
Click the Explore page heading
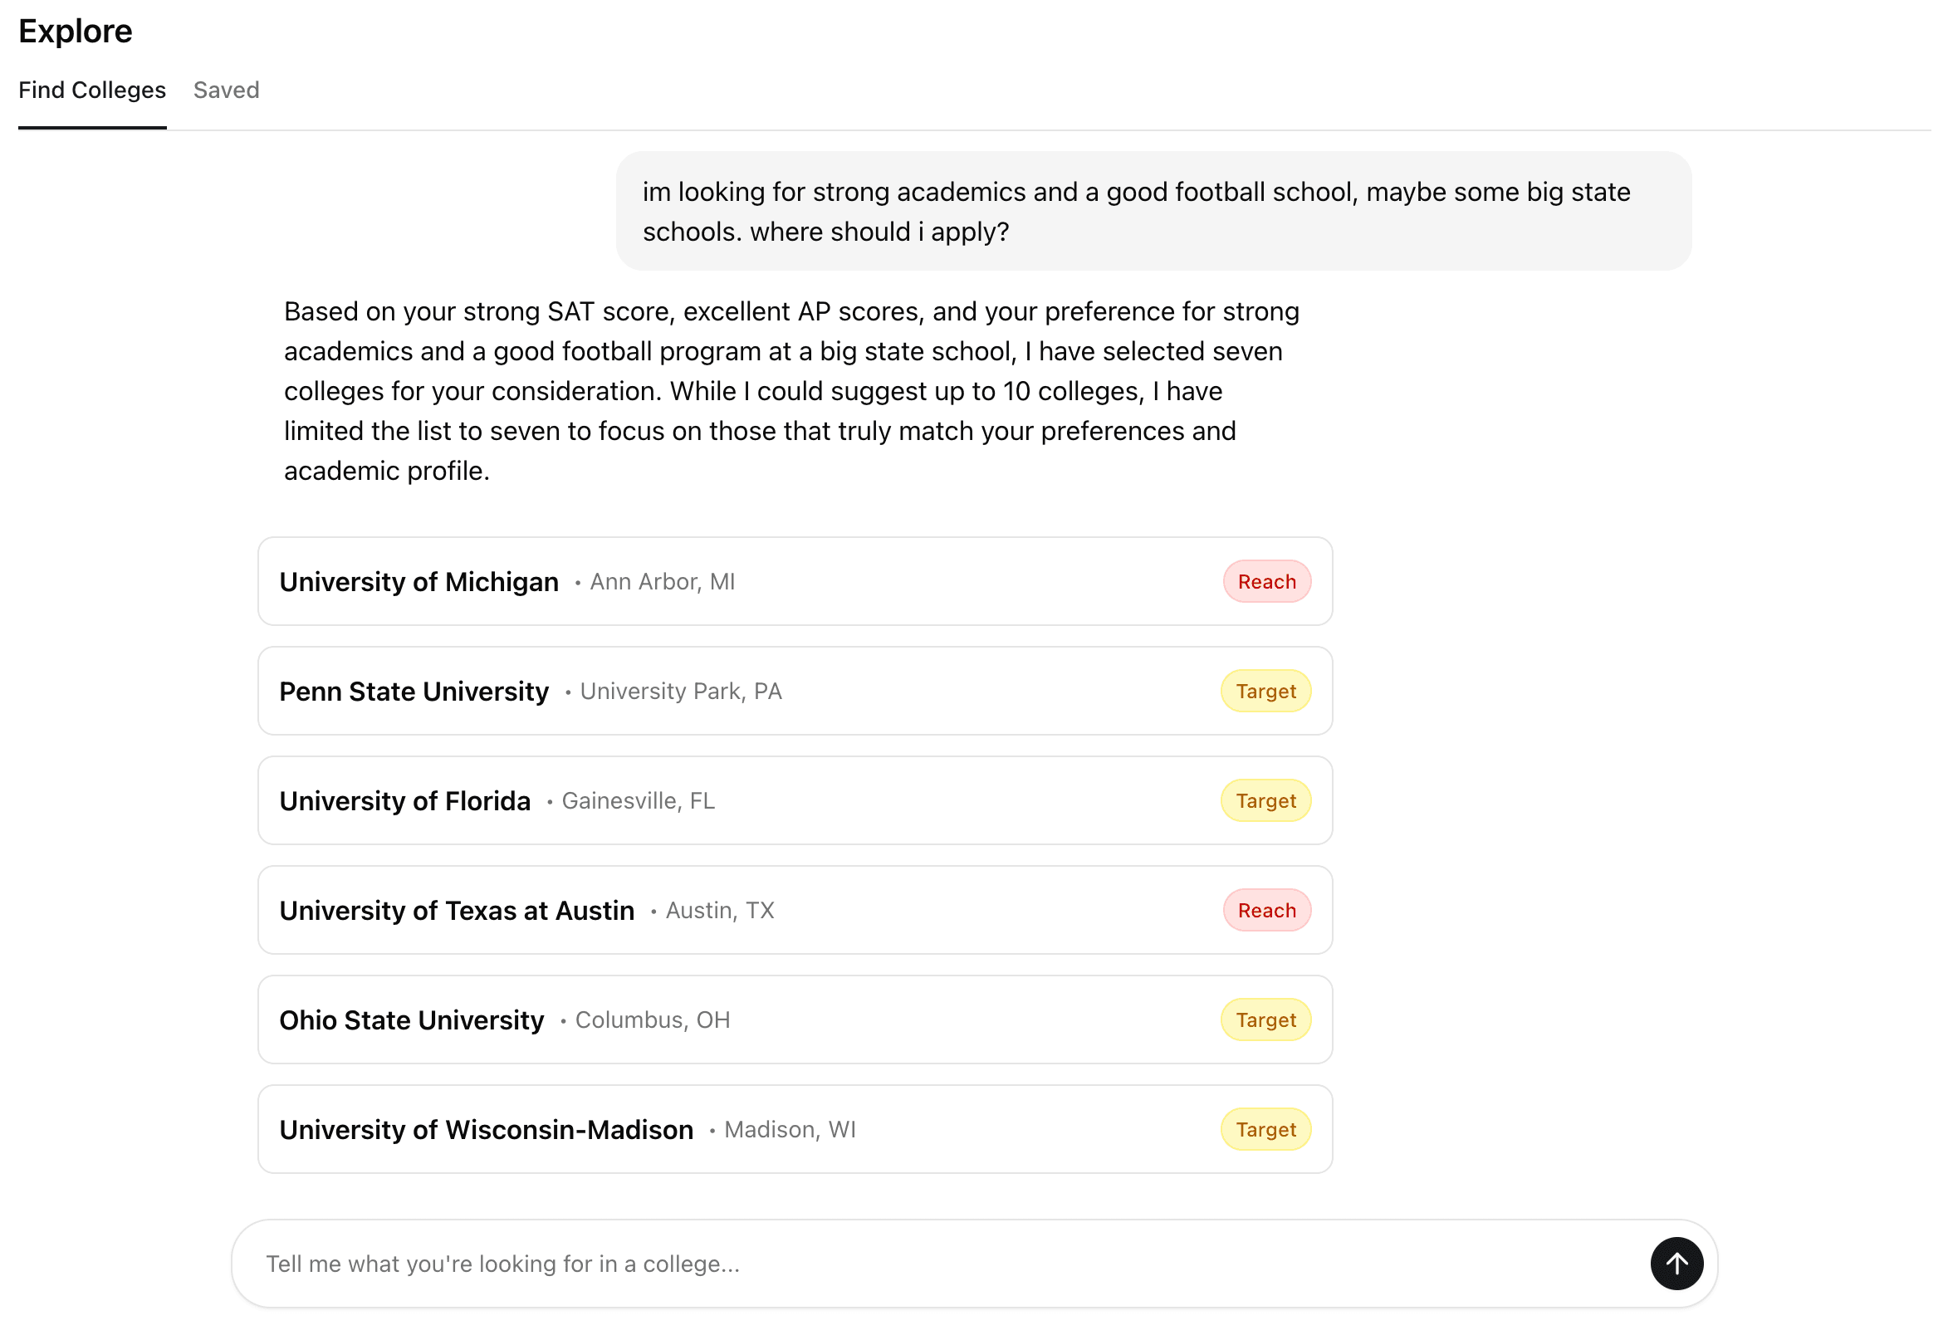76,31
